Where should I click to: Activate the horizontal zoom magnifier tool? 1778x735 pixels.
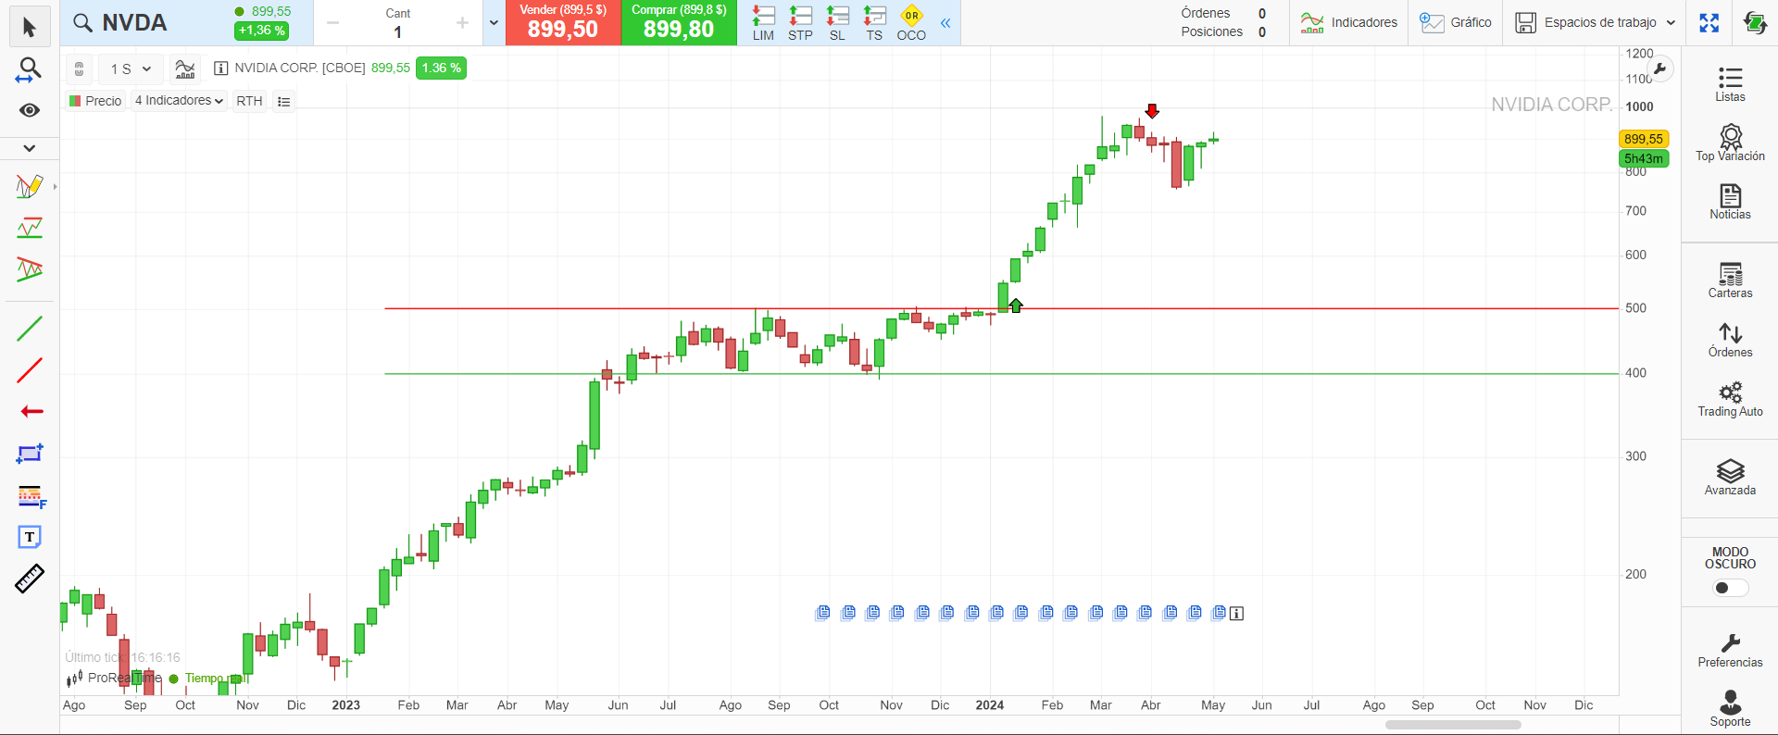(x=30, y=70)
